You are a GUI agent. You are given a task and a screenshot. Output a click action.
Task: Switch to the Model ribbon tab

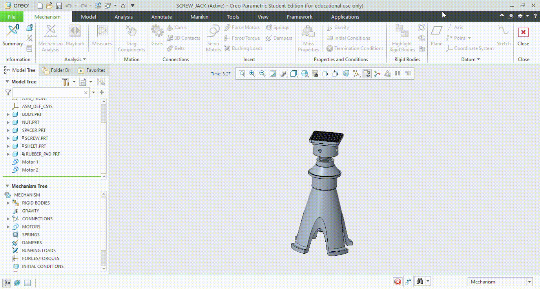click(x=88, y=17)
